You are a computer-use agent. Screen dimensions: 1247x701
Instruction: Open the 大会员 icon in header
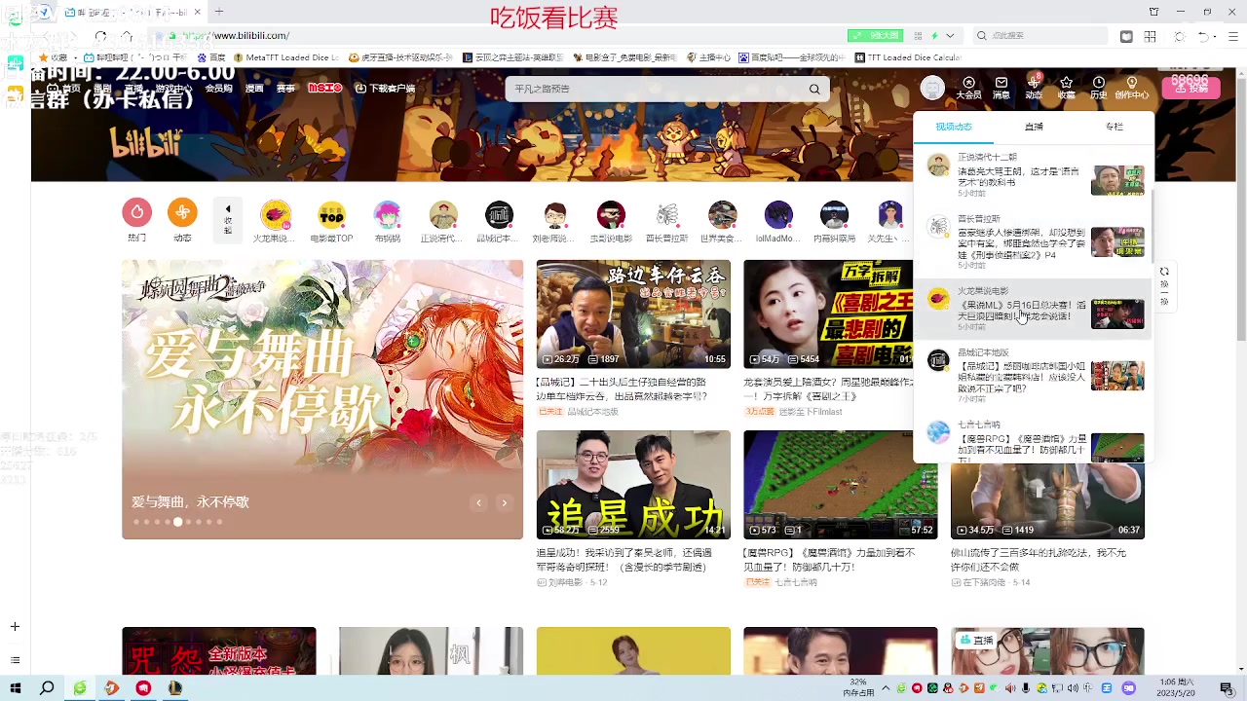coord(968,88)
